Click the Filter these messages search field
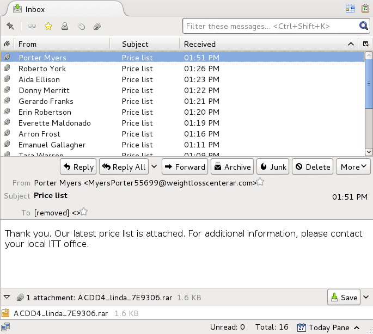This screenshot has height=334, width=373. click(x=270, y=26)
